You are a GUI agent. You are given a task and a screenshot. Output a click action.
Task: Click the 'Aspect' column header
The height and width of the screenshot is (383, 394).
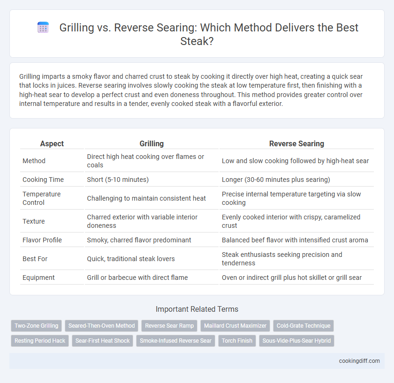[52, 143]
